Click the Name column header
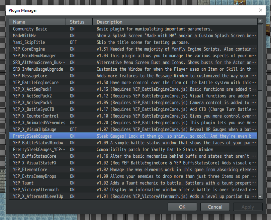 pyautogui.click(x=37, y=22)
